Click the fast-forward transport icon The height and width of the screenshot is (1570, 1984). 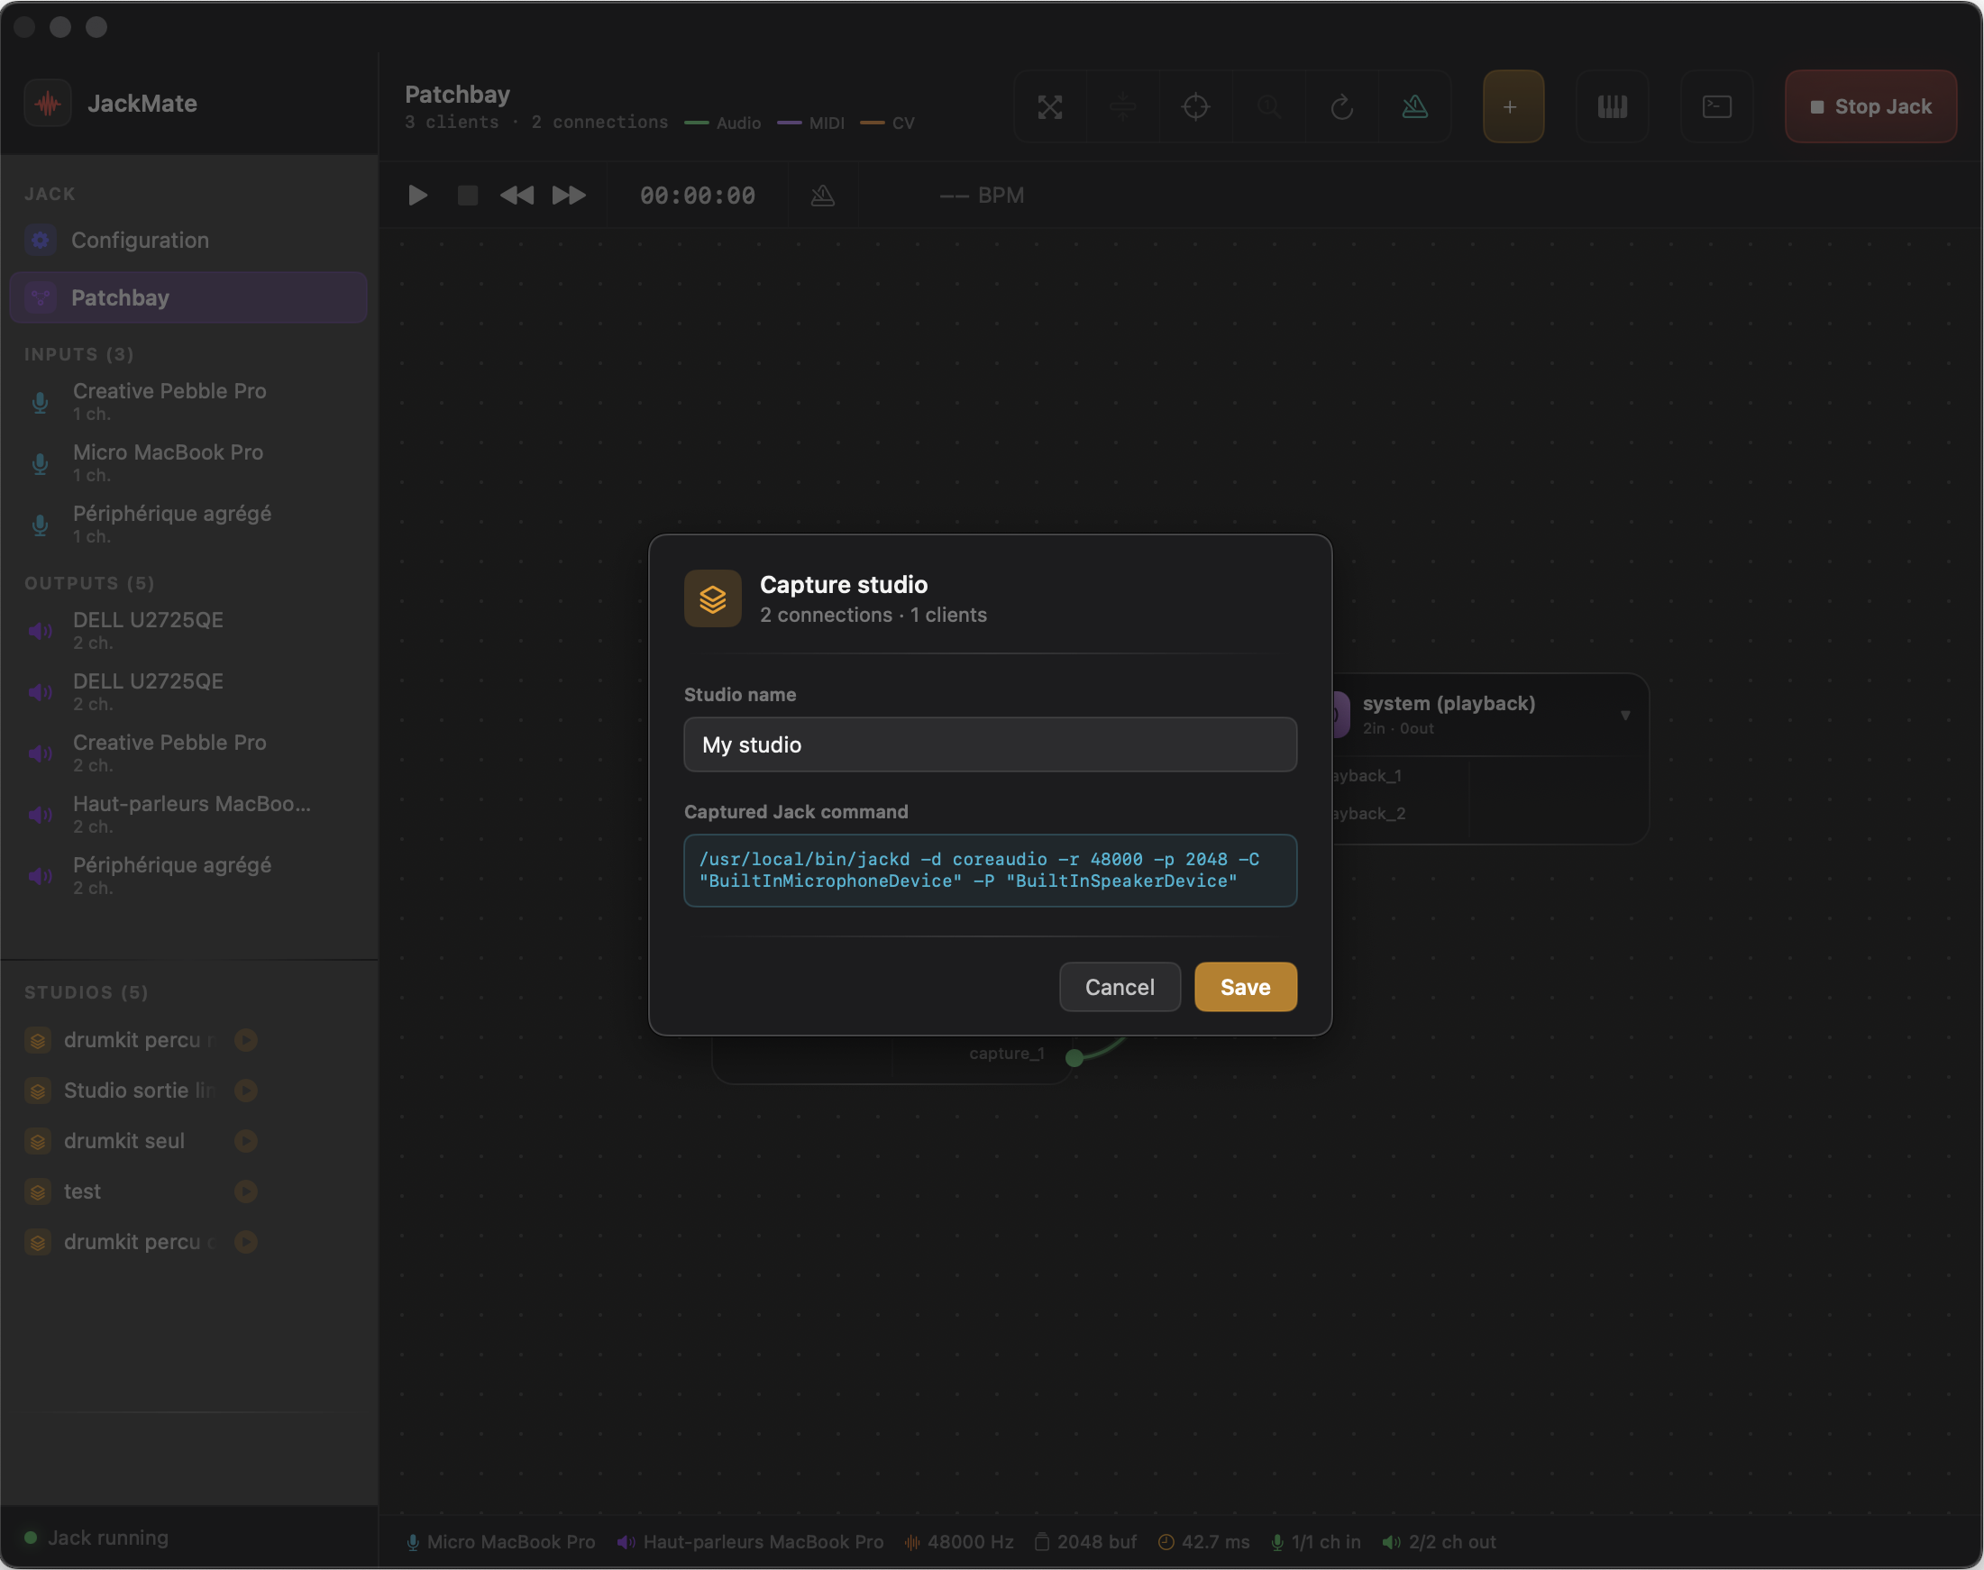568,195
